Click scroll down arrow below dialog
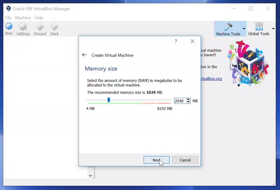Screen dimensions: 280x190 (x=90, y=176)
